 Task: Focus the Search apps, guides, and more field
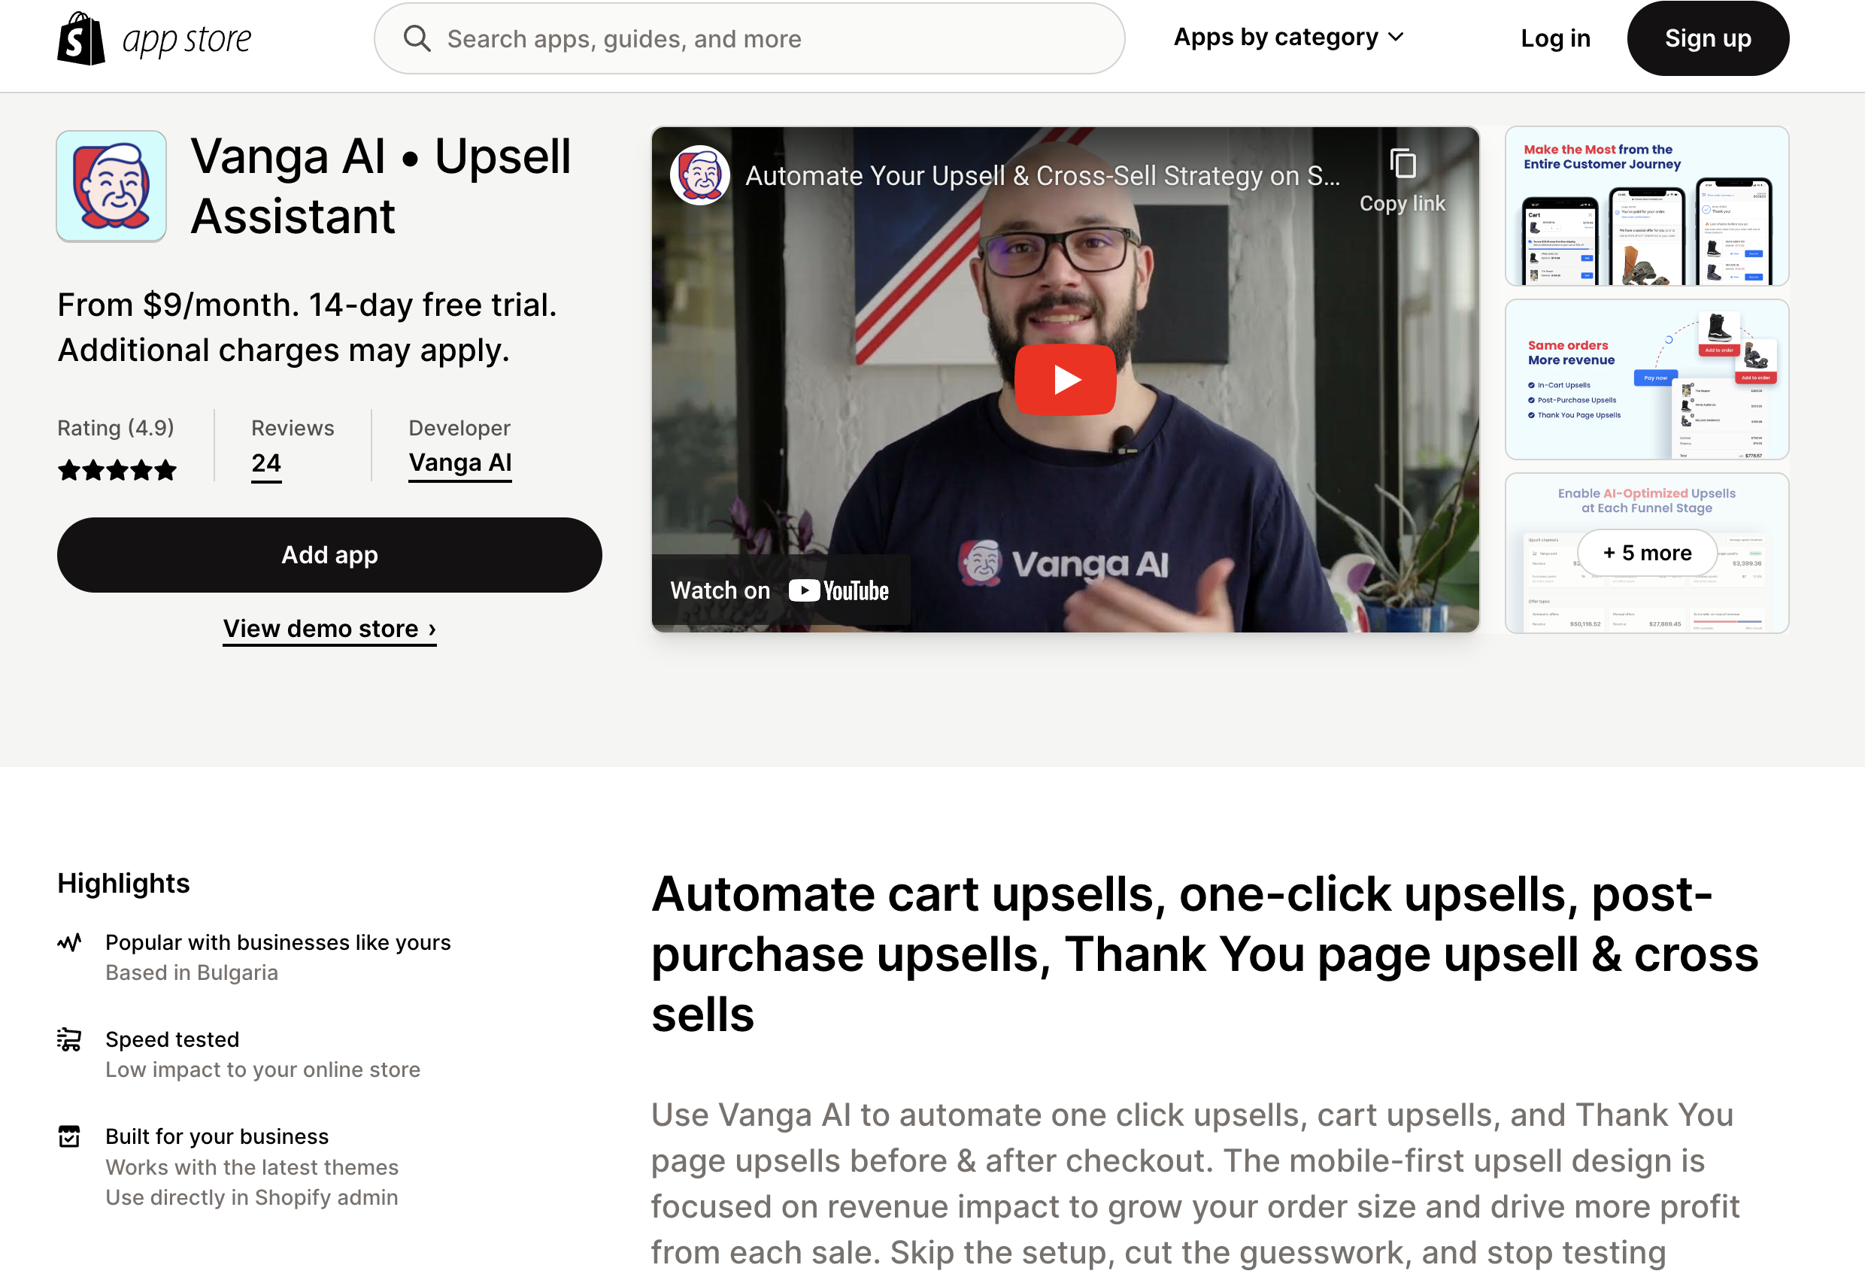tap(750, 38)
